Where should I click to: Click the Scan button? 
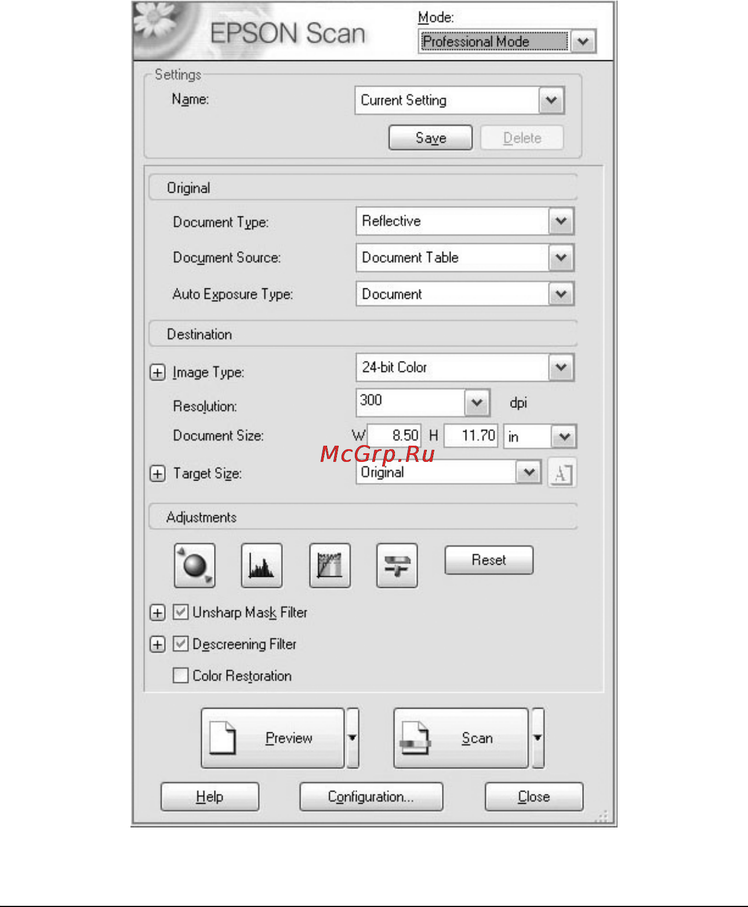pyautogui.click(x=461, y=738)
